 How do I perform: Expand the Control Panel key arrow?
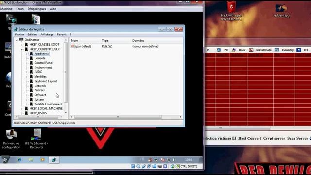pyautogui.click(x=26, y=63)
